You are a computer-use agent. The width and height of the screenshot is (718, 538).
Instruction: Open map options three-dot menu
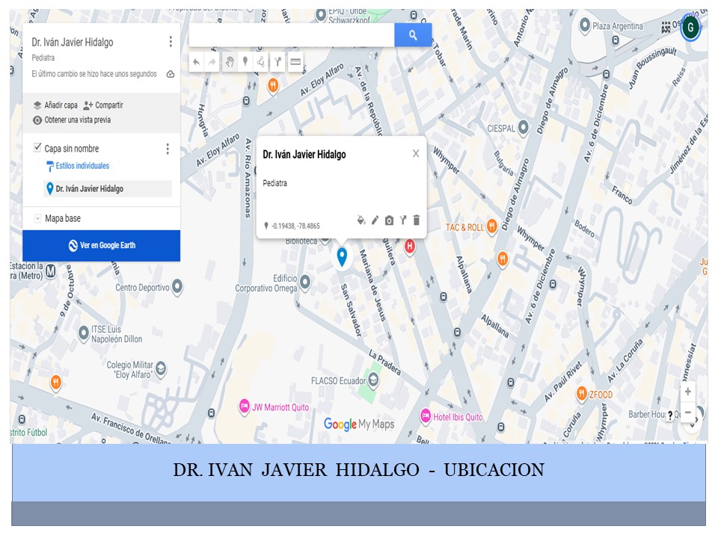click(171, 42)
